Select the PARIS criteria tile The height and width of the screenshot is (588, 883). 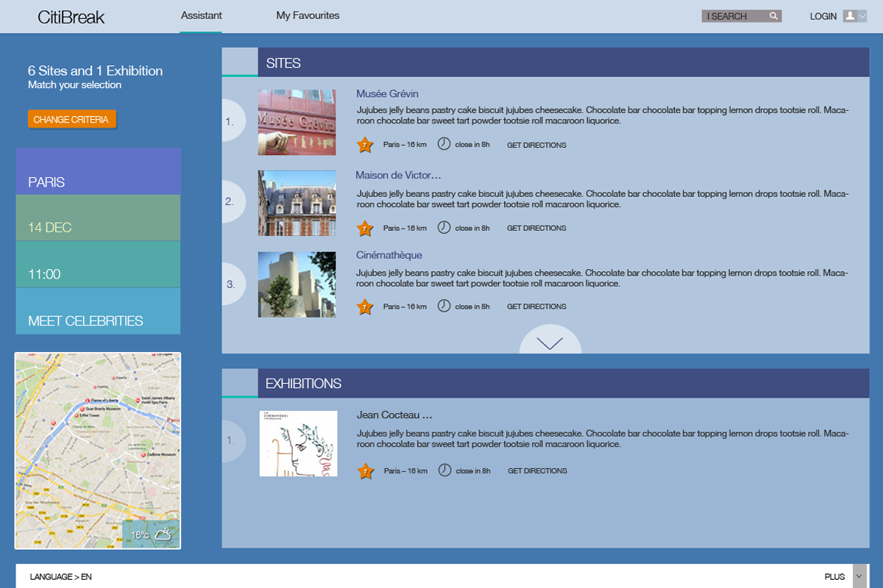[x=98, y=171]
